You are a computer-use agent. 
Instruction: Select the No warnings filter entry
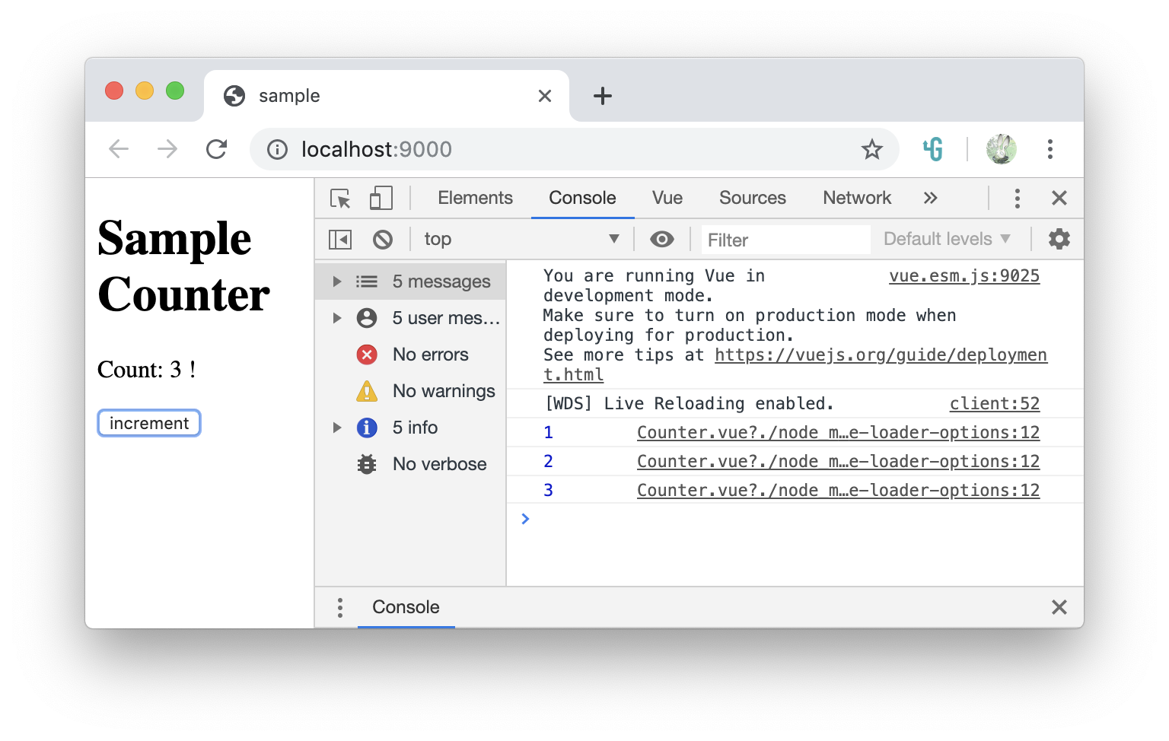coord(444,391)
